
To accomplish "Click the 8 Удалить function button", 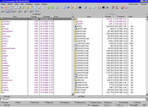I will [x=108, y=103].
